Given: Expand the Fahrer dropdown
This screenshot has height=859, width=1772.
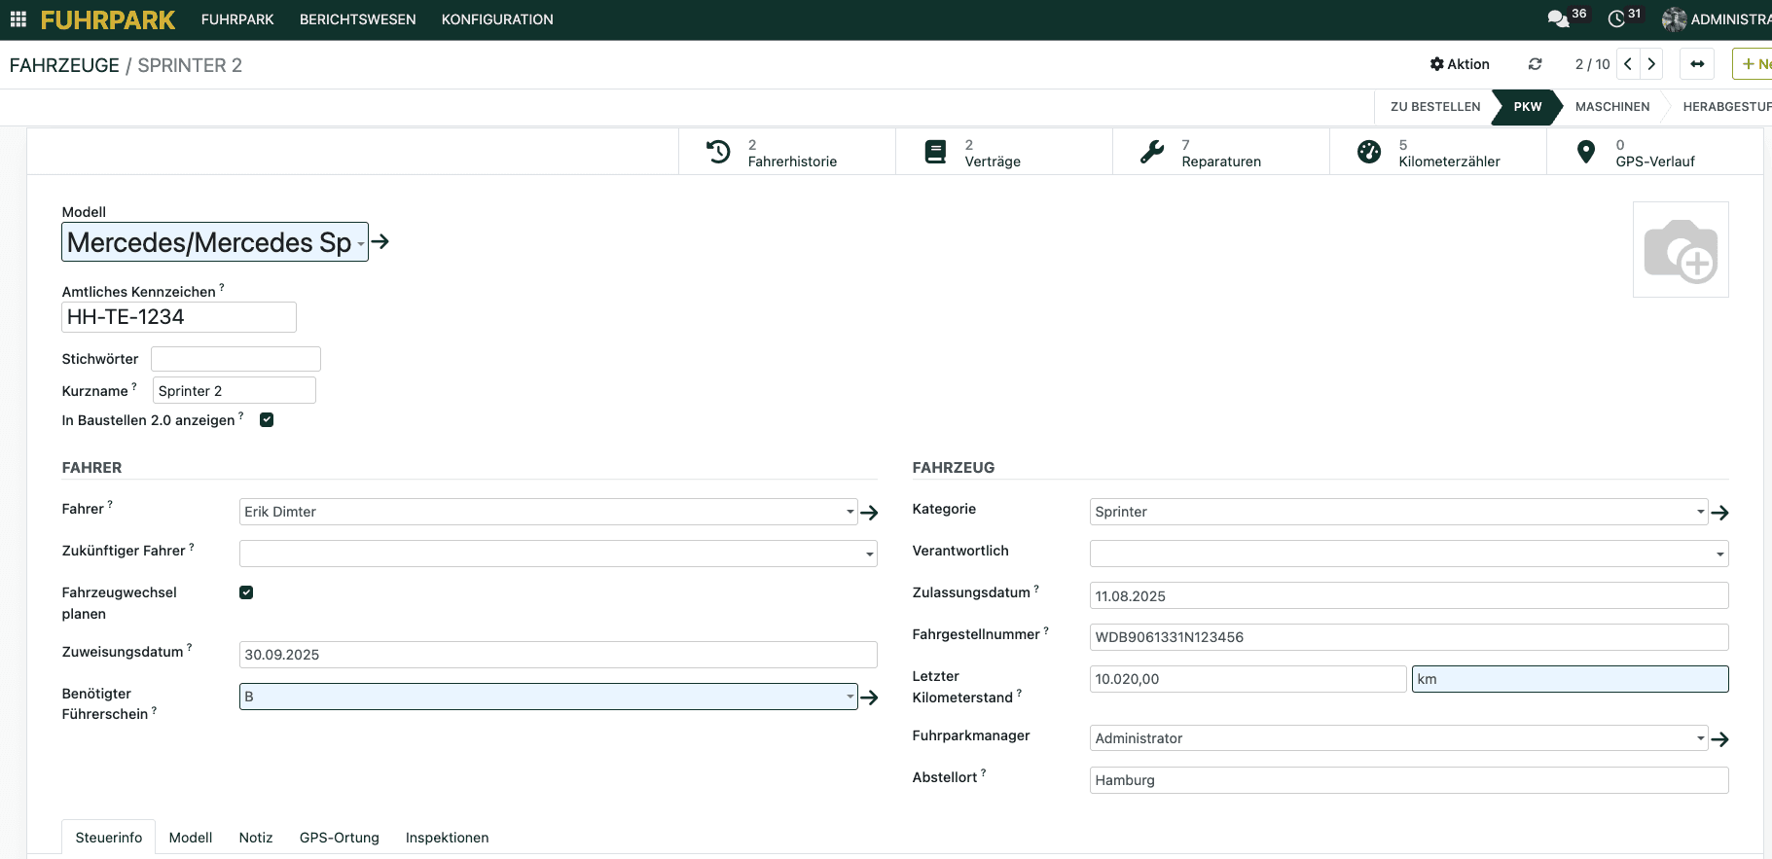Looking at the screenshot, I should pos(850,512).
